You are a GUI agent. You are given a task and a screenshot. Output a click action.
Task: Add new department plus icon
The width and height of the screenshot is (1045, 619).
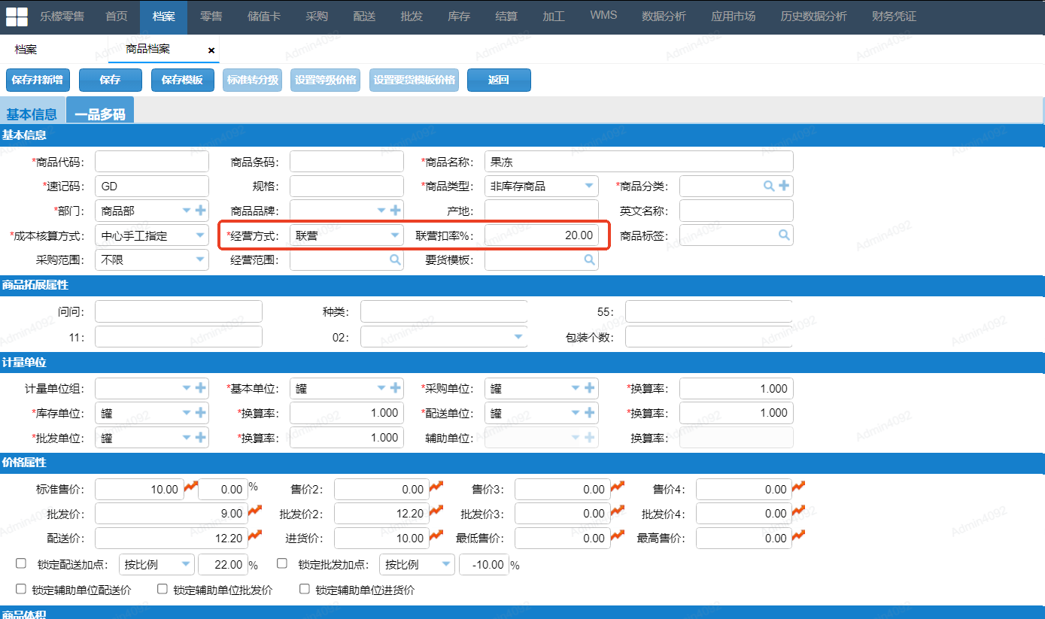click(x=200, y=211)
